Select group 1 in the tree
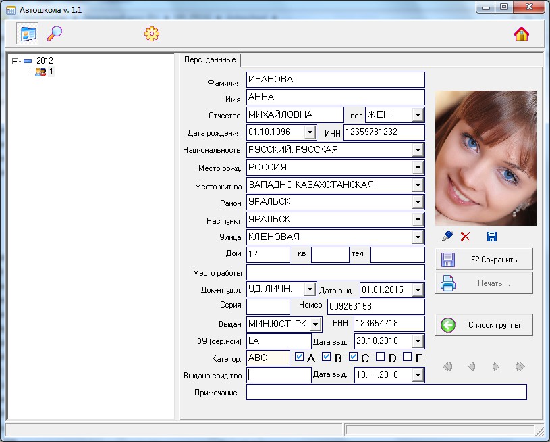The width and height of the screenshot is (550, 442). point(50,71)
